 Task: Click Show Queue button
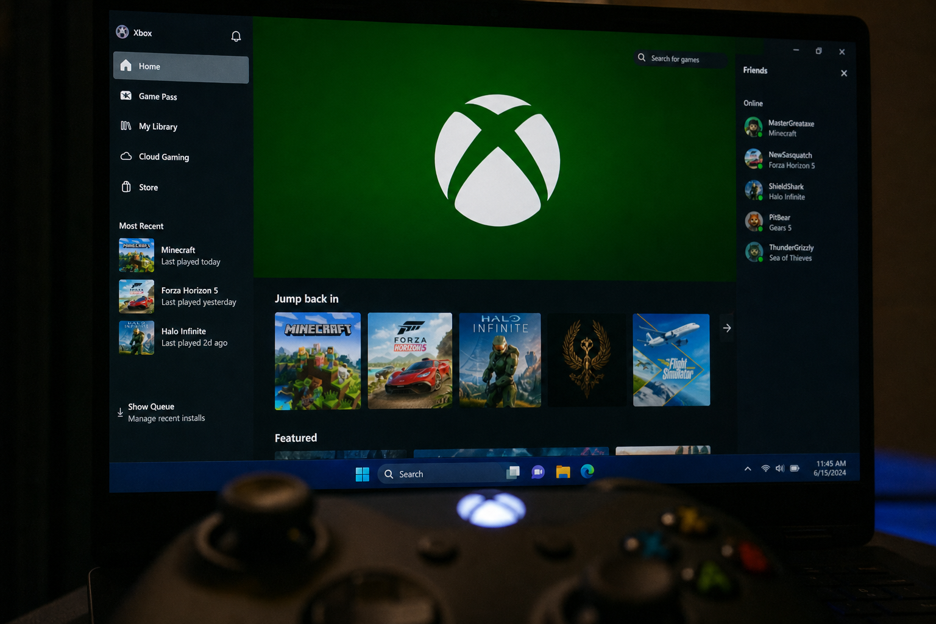pyautogui.click(x=161, y=413)
